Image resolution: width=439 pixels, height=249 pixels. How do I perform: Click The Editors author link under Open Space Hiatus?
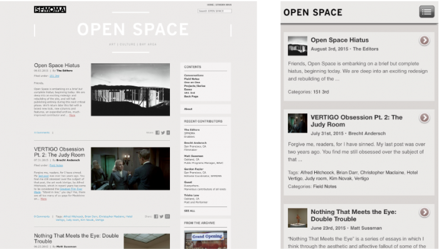pos(65,71)
